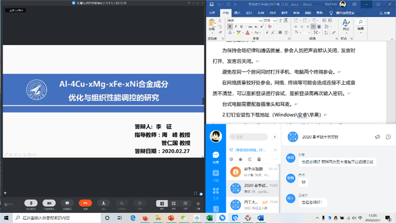Screen dimensions: 396x223
Task: Open the File tab in Word
Action: [x=212, y=13]
